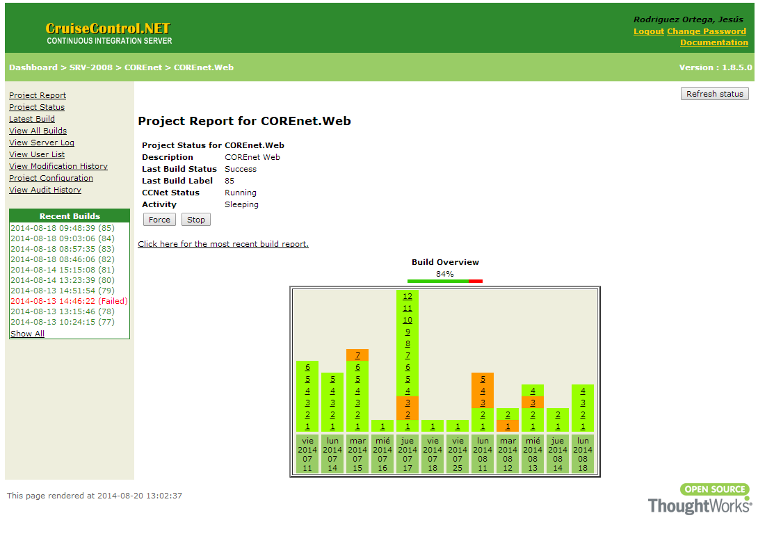The image size is (758, 536).
Task: Open View User List link
Action: [36, 154]
